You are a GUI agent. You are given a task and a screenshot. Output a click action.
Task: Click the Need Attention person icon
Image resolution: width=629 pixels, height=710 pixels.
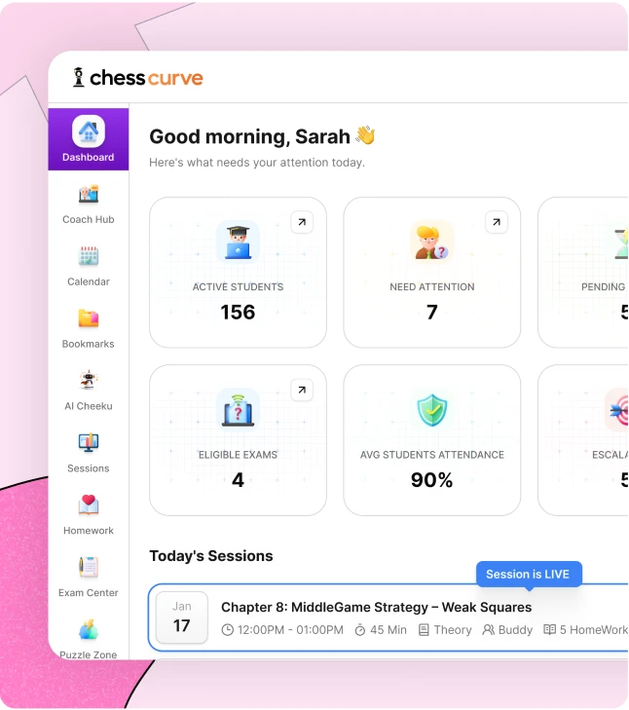[x=432, y=242]
